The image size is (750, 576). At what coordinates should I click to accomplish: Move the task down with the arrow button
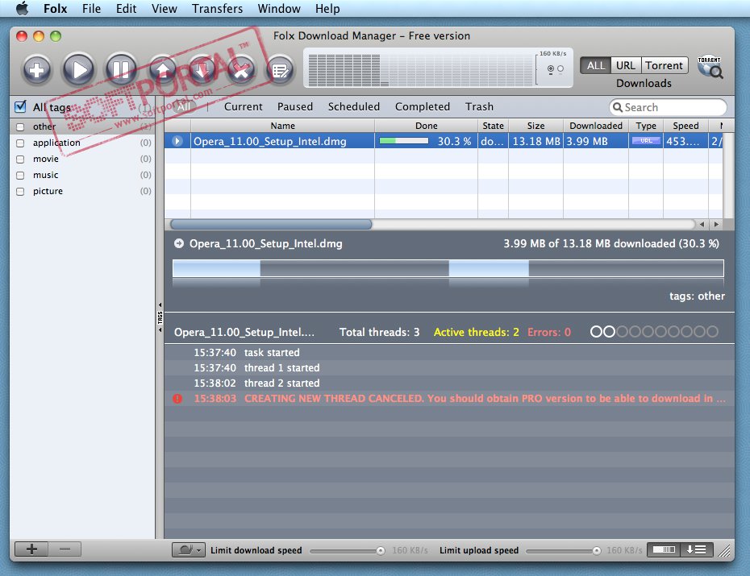click(x=202, y=70)
